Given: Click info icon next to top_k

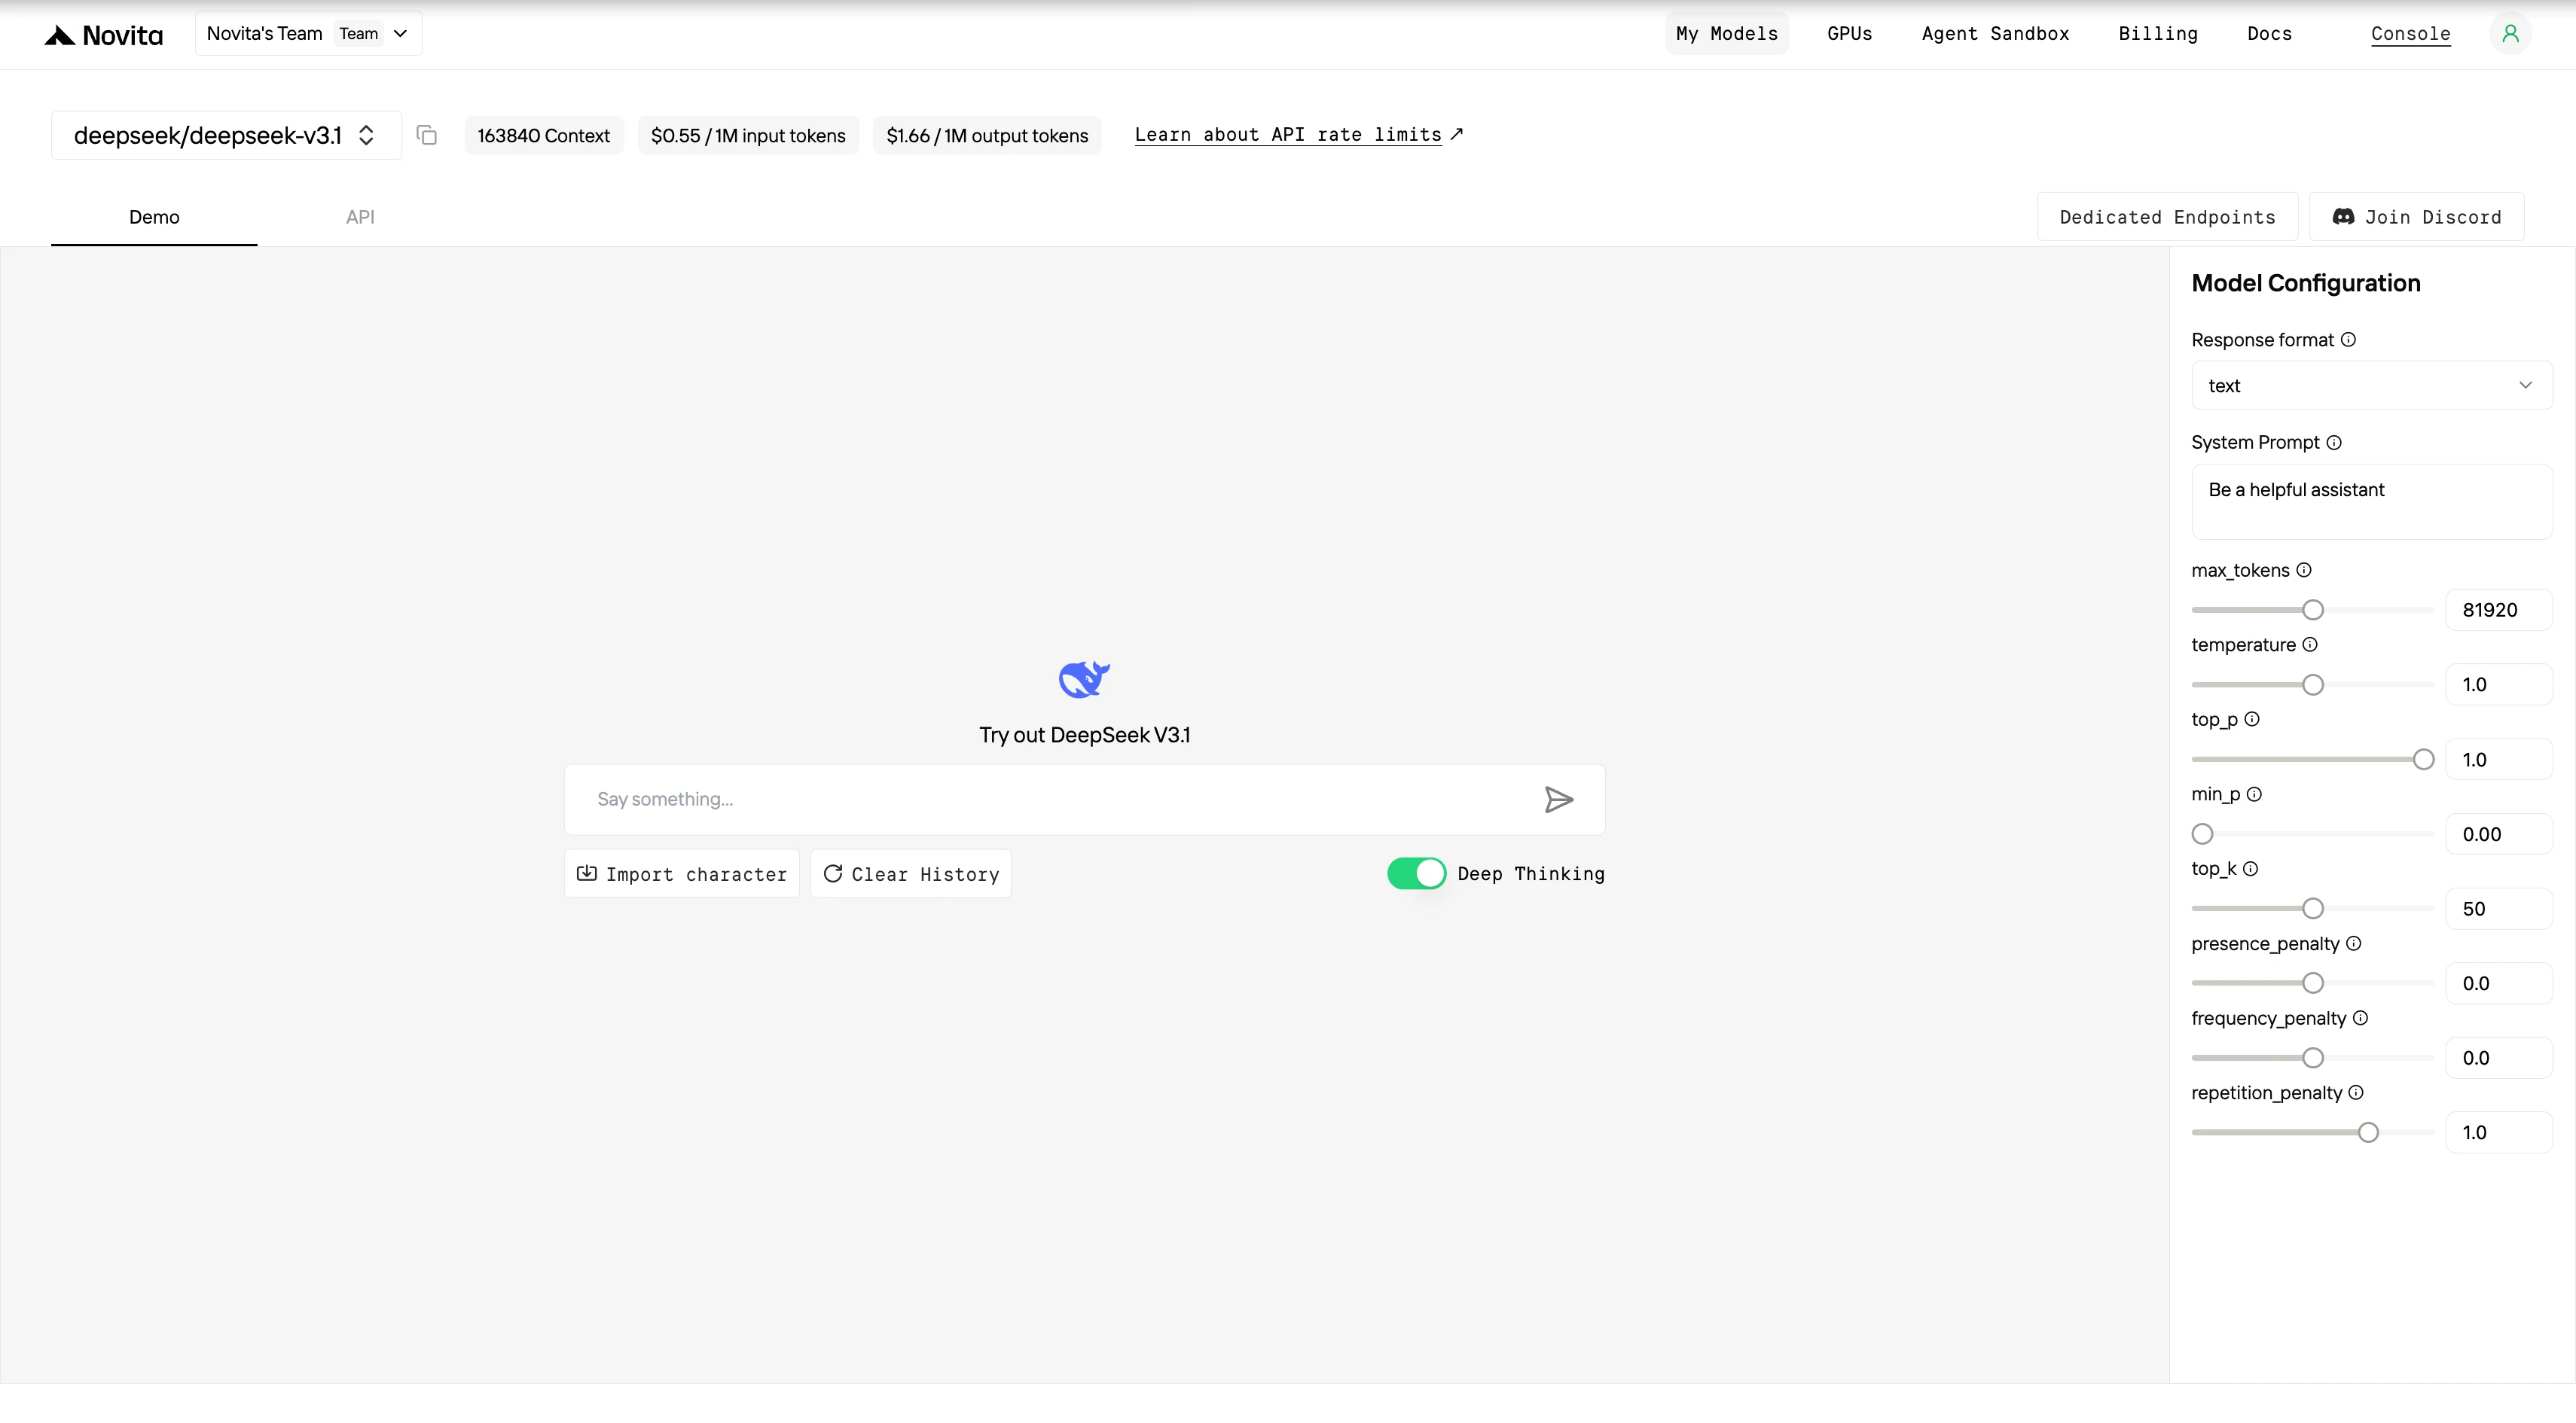Looking at the screenshot, I should point(2250,868).
